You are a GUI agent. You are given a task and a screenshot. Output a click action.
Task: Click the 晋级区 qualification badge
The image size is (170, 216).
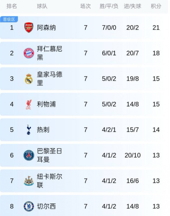pos(9,19)
